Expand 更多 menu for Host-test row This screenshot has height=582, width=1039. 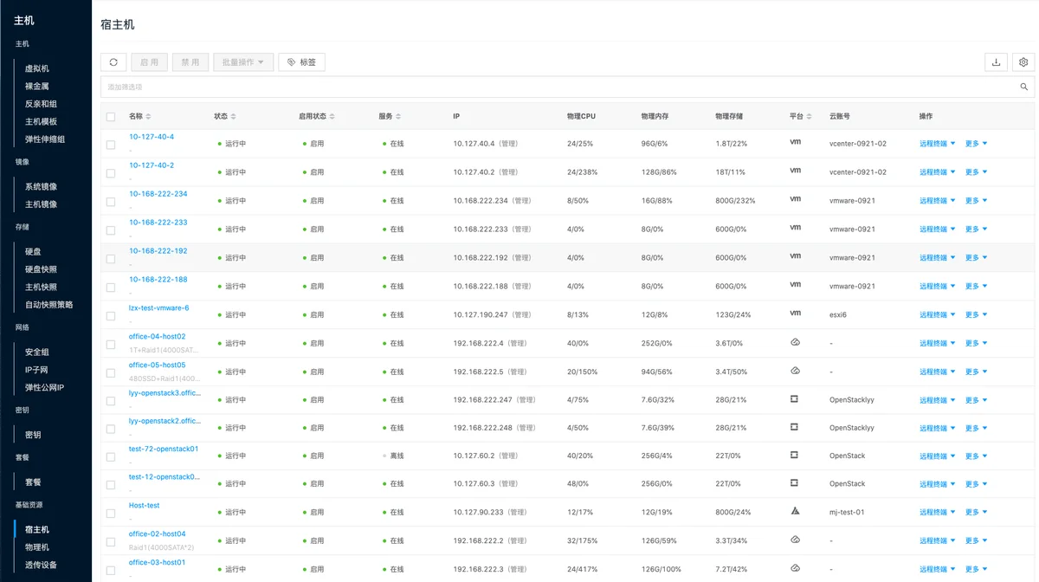976,513
